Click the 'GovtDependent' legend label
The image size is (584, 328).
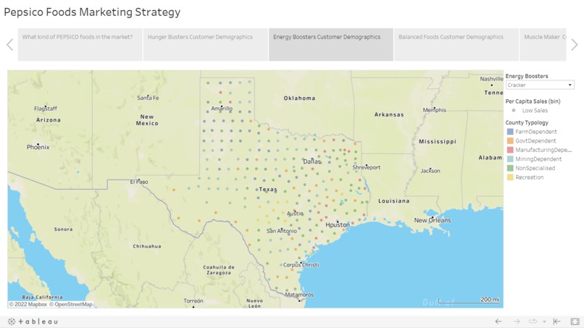point(535,140)
